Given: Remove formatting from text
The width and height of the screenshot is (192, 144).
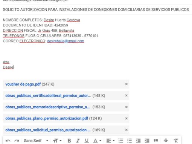Looking at the screenshot, I should pos(176,141).
